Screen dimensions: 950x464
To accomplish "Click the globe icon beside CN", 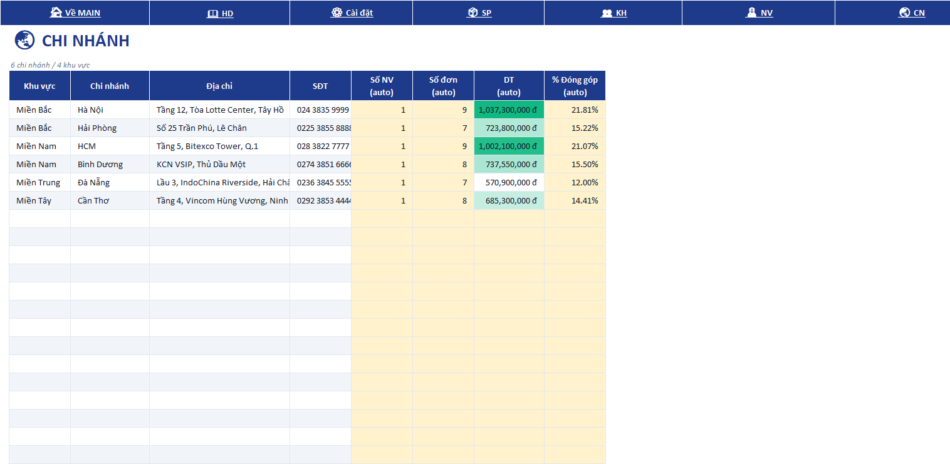I will point(904,13).
